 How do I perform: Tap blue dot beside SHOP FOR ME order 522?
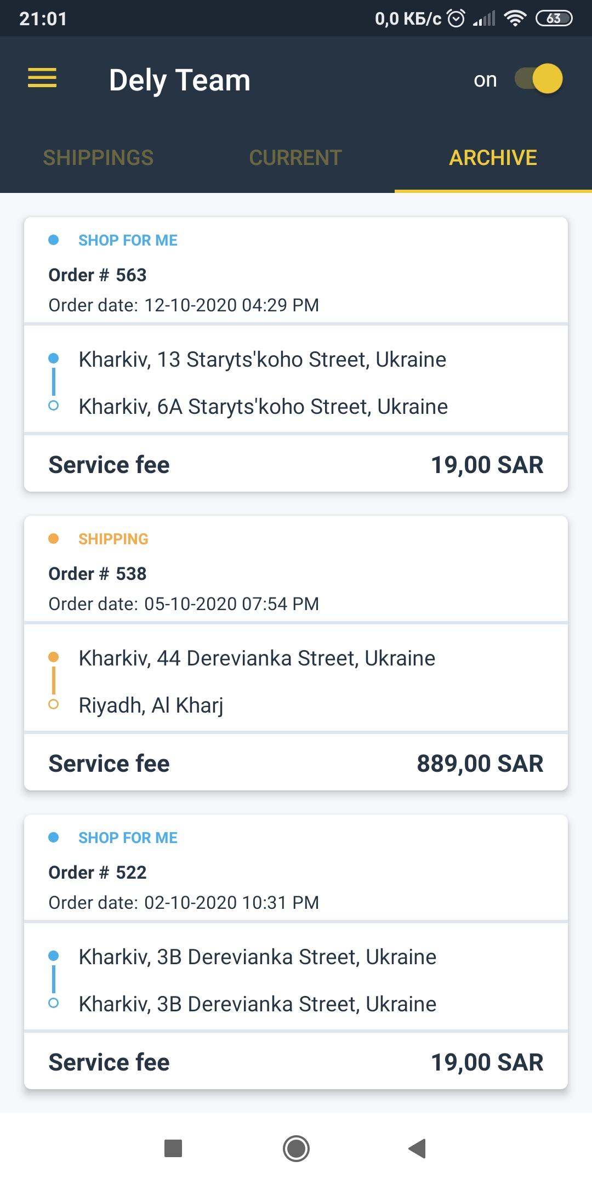(x=54, y=838)
